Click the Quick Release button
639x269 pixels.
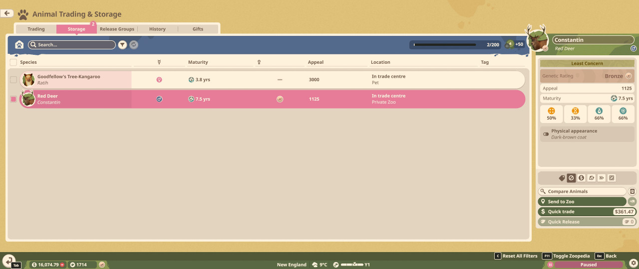click(x=587, y=222)
